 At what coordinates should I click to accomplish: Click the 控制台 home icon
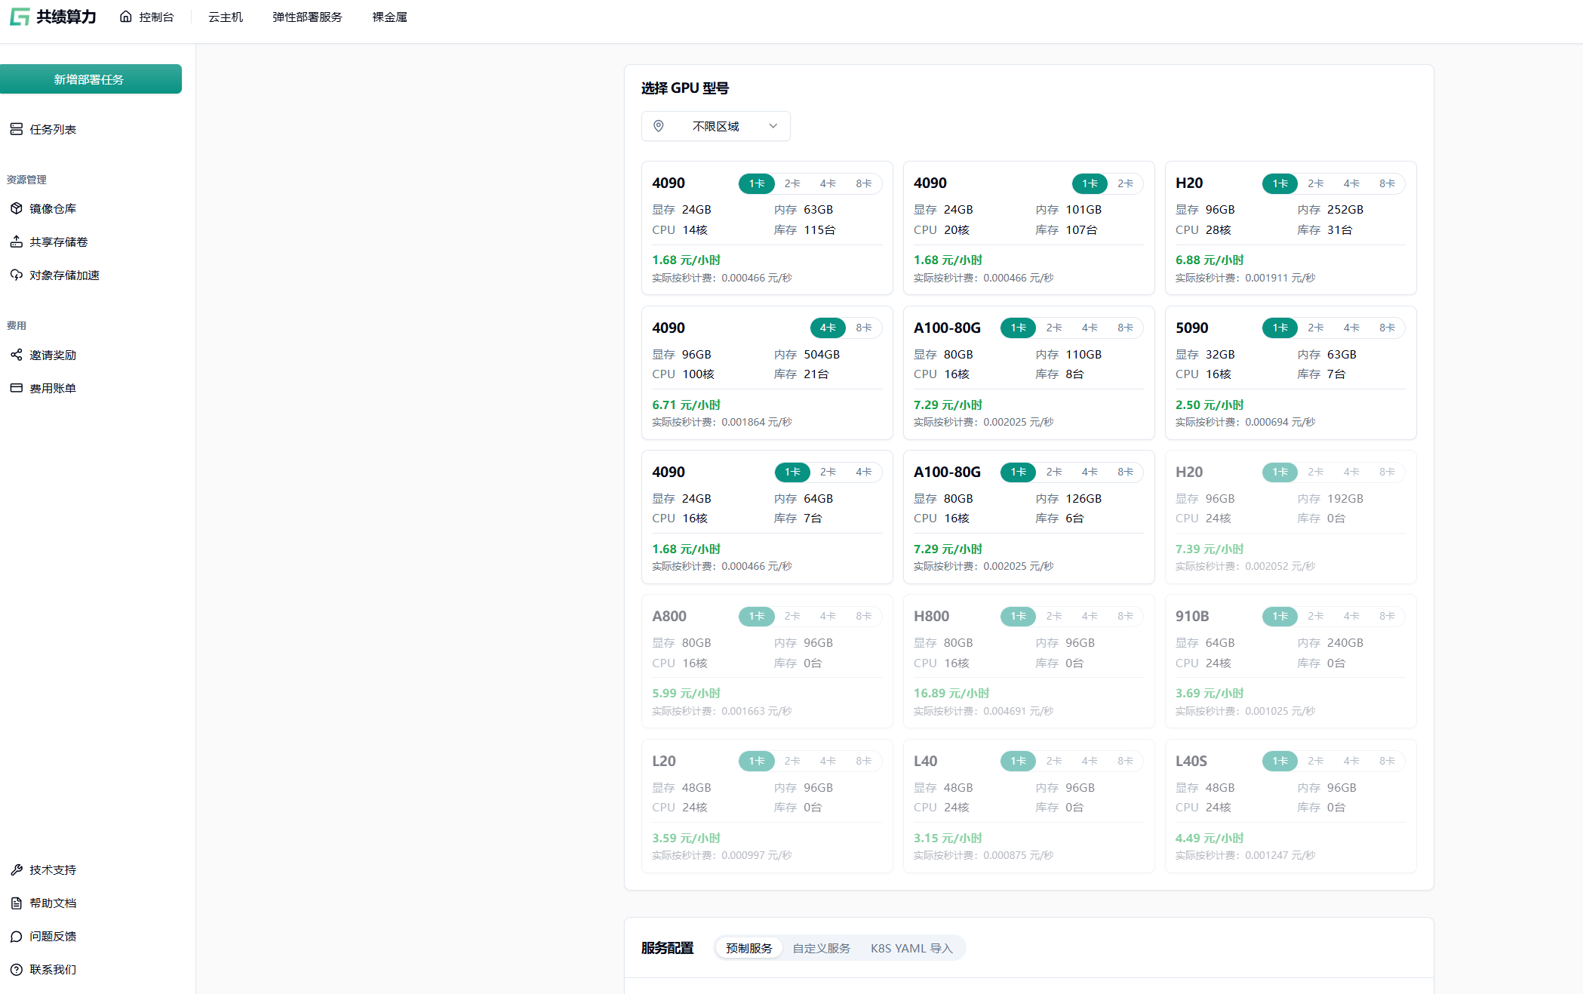point(125,17)
